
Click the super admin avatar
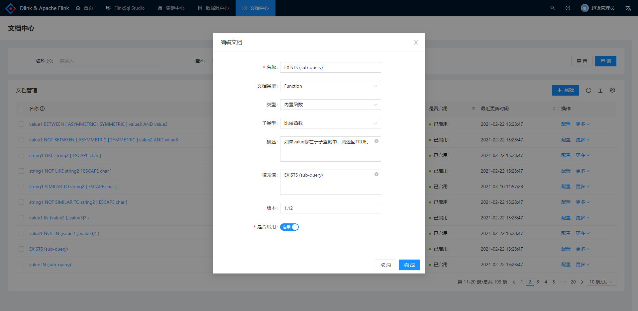point(585,8)
